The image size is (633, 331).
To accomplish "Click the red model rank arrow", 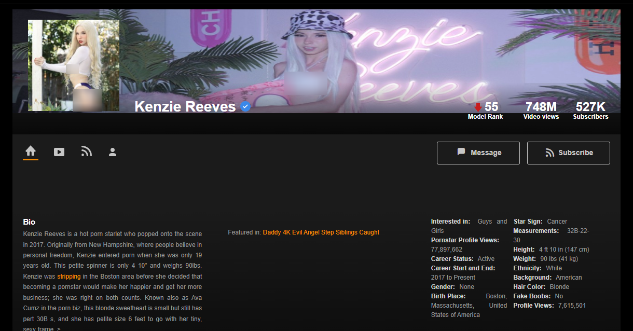I will (x=478, y=107).
